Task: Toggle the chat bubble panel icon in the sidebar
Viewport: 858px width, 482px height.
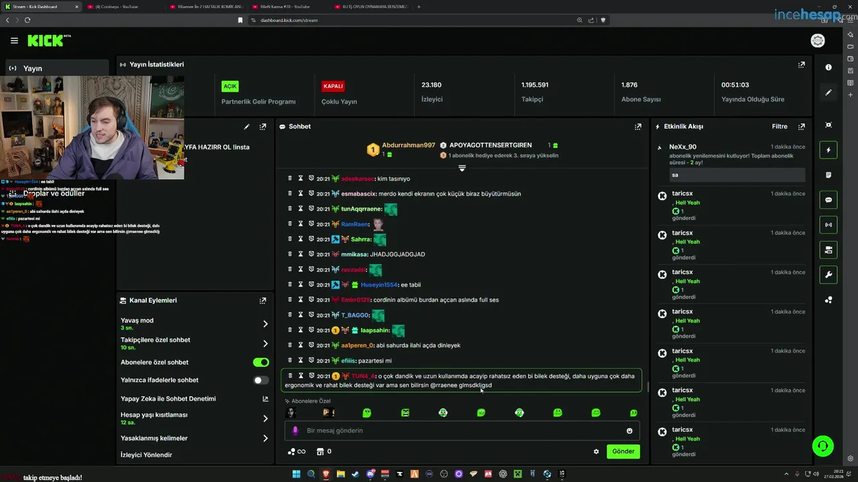Action: [x=829, y=199]
